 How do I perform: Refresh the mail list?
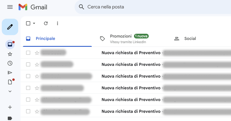pos(46,23)
